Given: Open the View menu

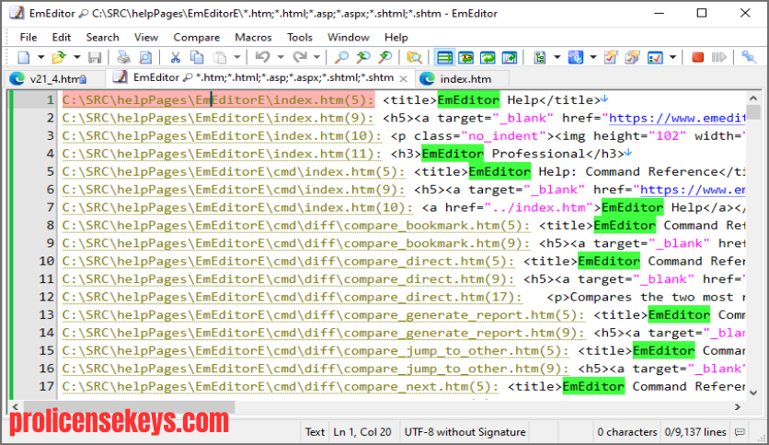Looking at the screenshot, I should (x=146, y=38).
